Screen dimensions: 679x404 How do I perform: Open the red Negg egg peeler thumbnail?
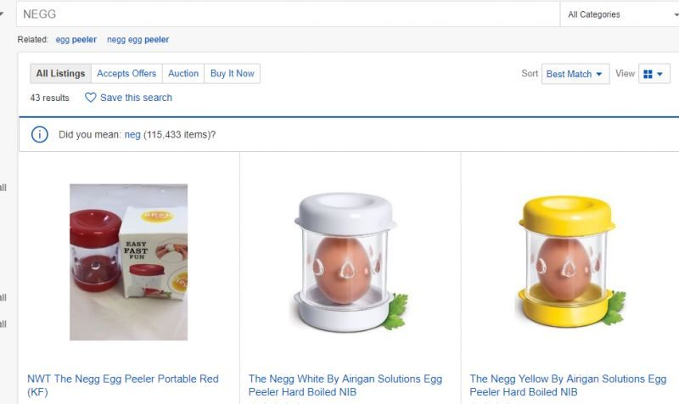click(129, 262)
